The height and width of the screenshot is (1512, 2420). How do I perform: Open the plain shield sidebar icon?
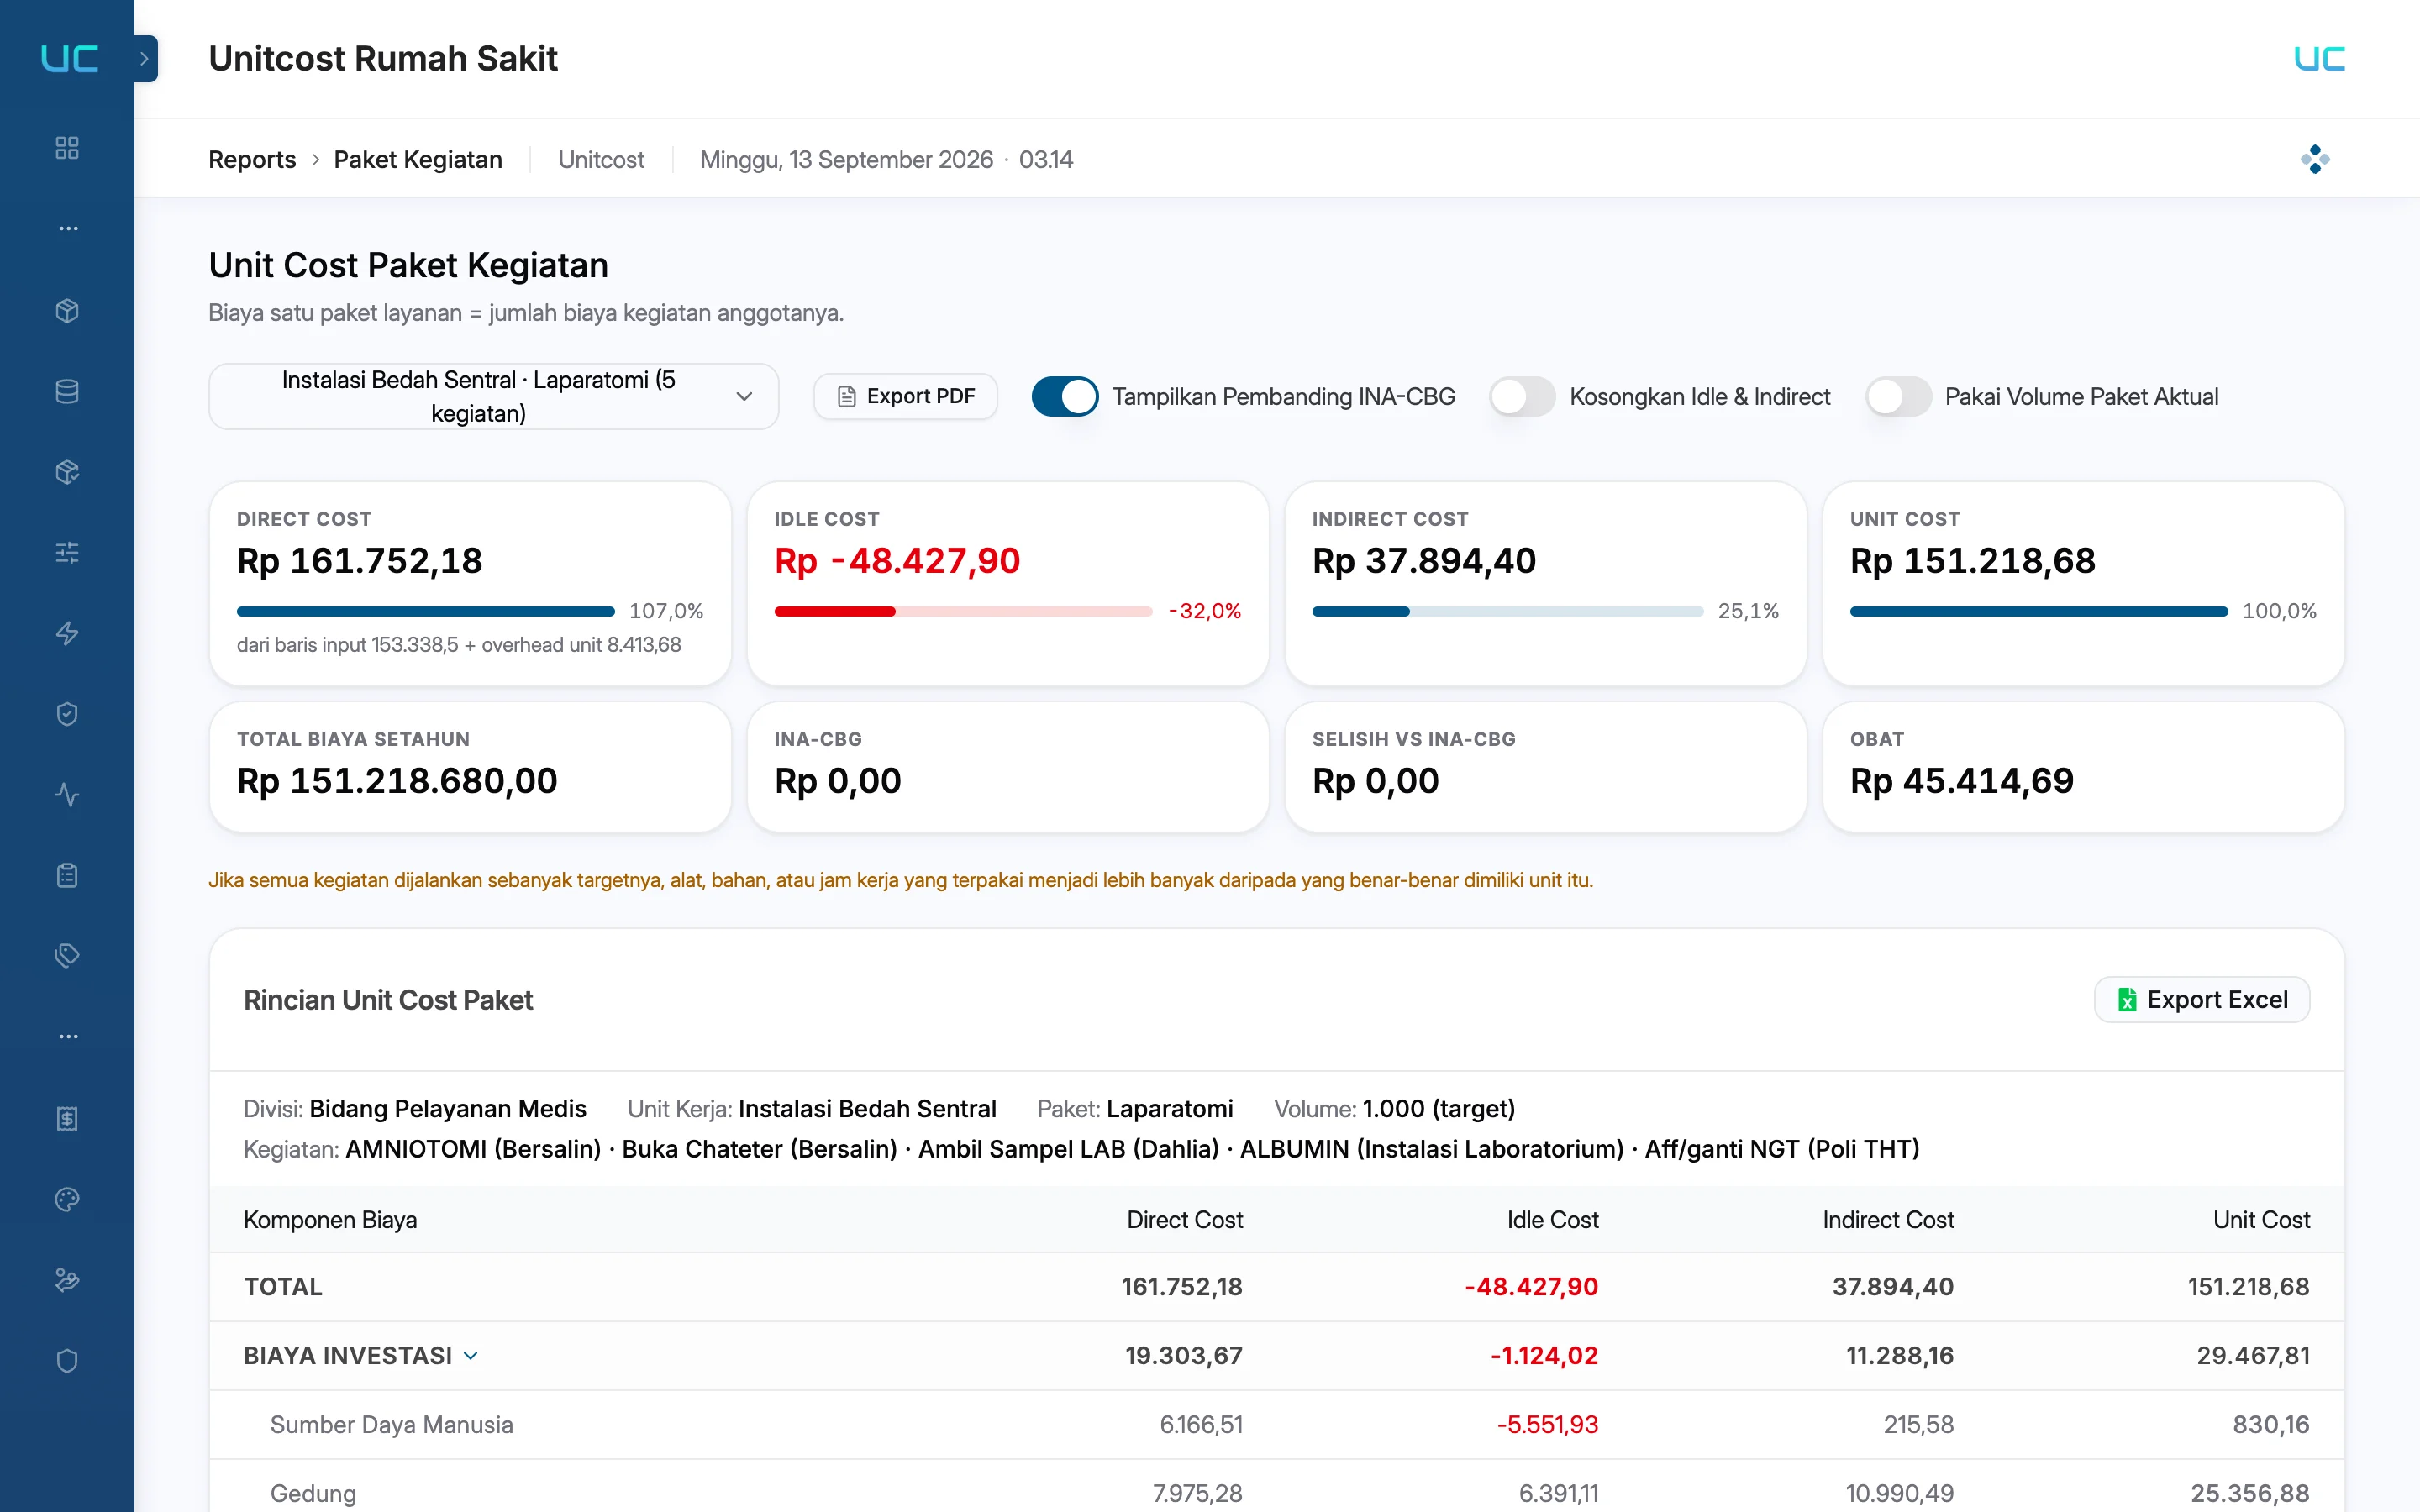(x=67, y=1361)
